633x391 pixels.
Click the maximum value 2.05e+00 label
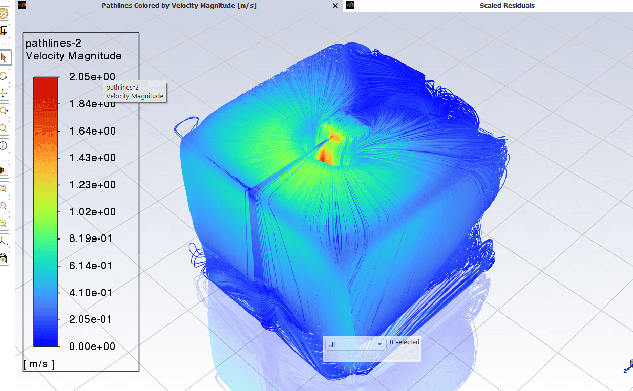click(x=92, y=77)
